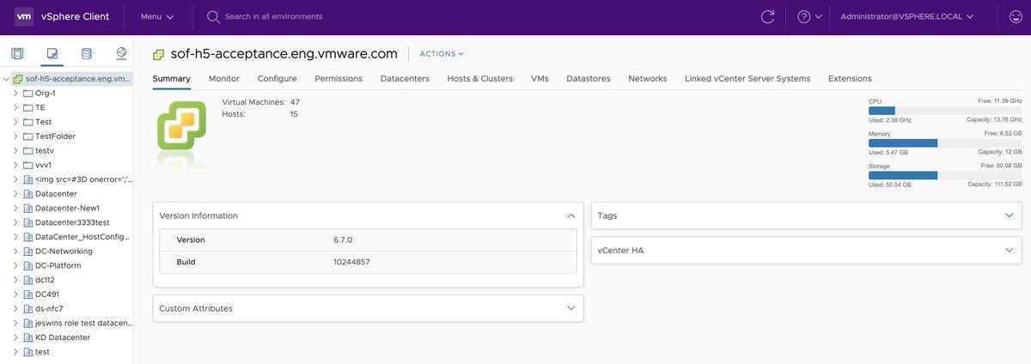1031x364 pixels.
Task: Click the vSphere Client title text
Action: click(76, 16)
